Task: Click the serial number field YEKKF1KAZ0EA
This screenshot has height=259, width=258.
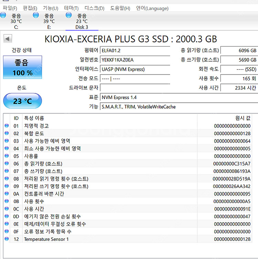Action: pyautogui.click(x=135, y=60)
